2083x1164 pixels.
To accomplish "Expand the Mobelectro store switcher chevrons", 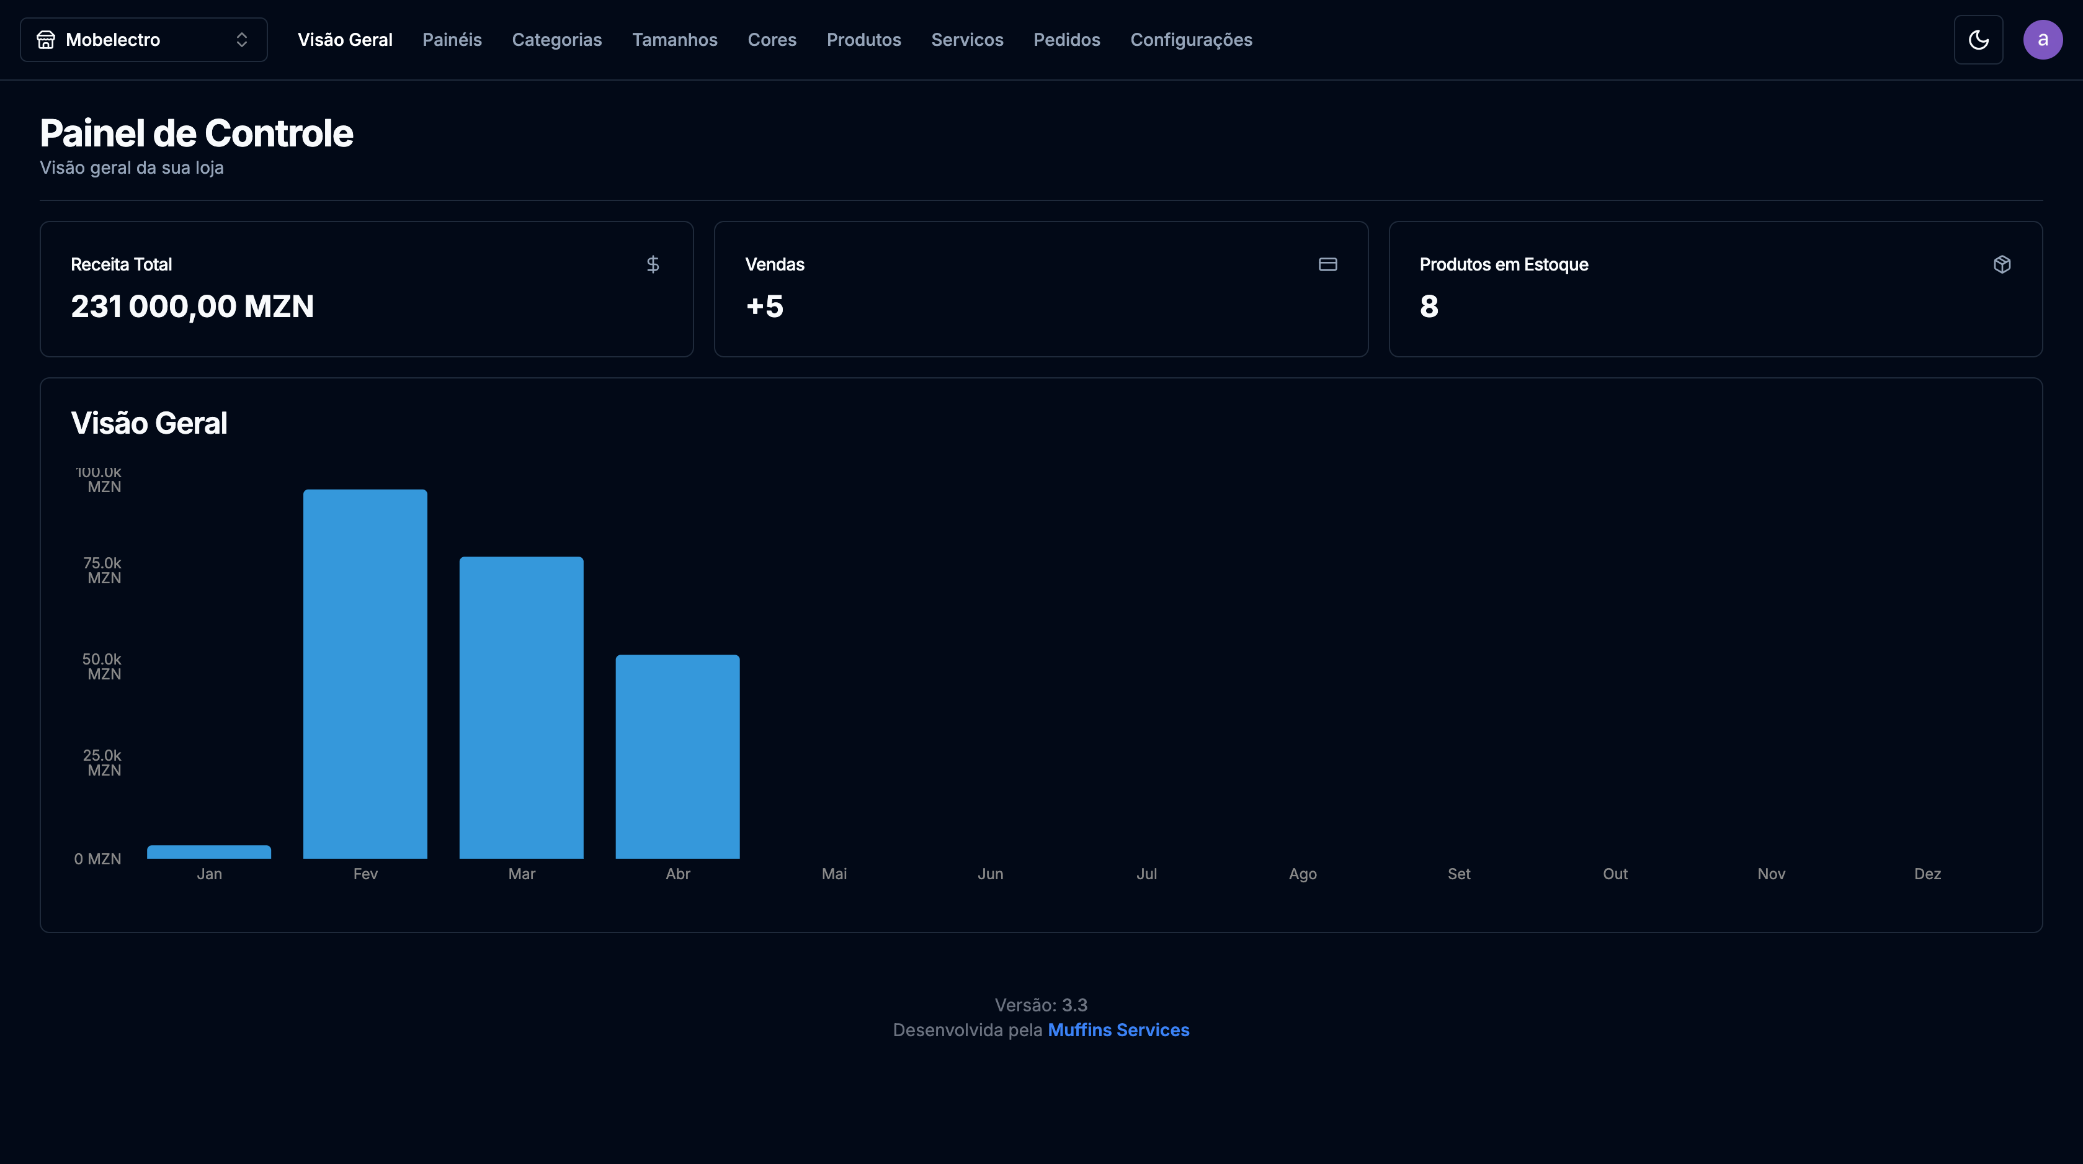I will [x=242, y=40].
